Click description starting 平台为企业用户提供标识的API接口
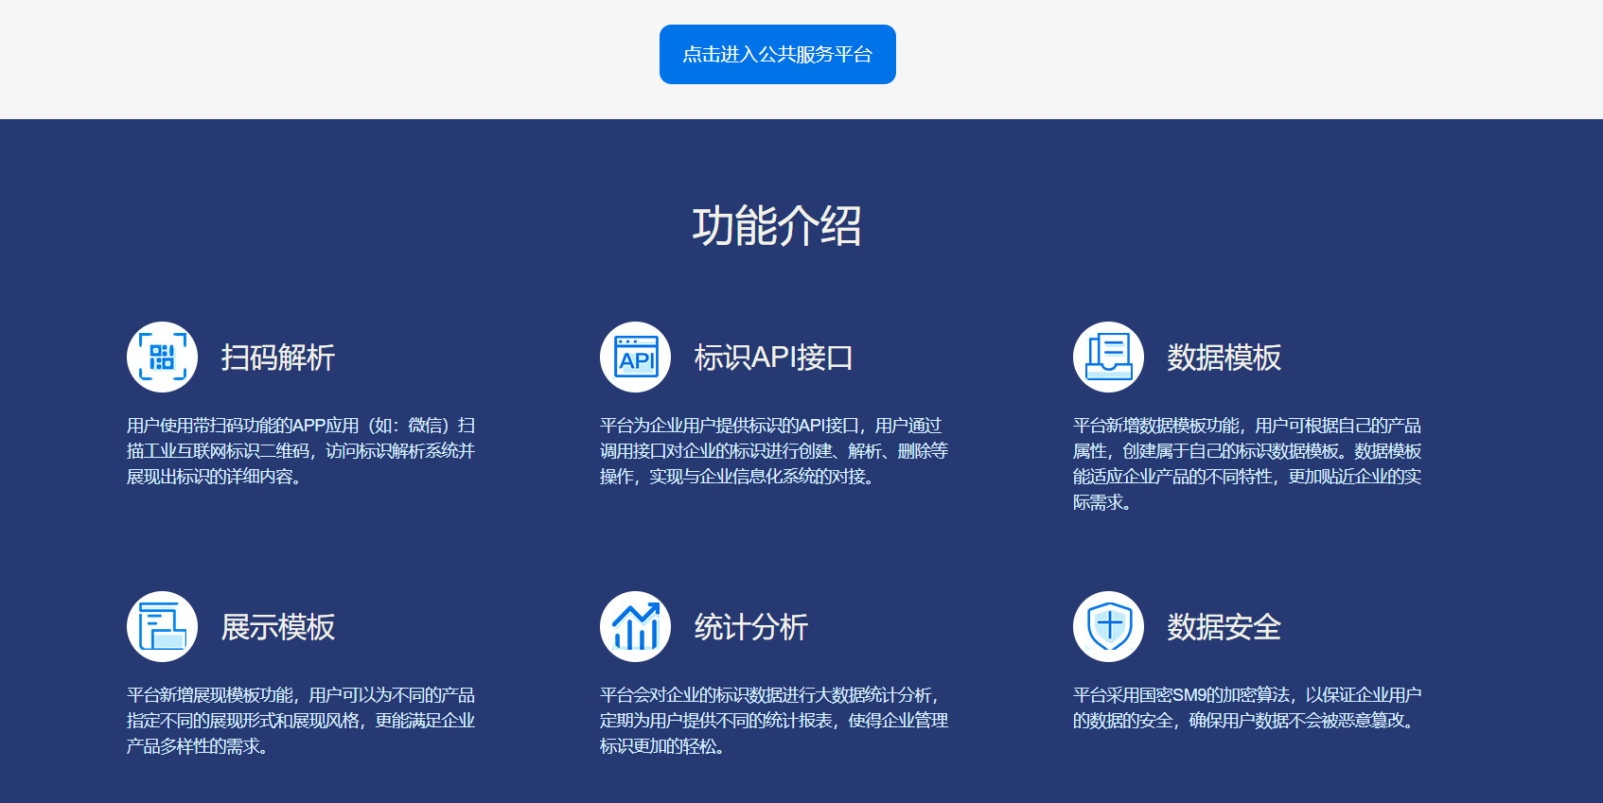1603x803 pixels. coord(774,451)
